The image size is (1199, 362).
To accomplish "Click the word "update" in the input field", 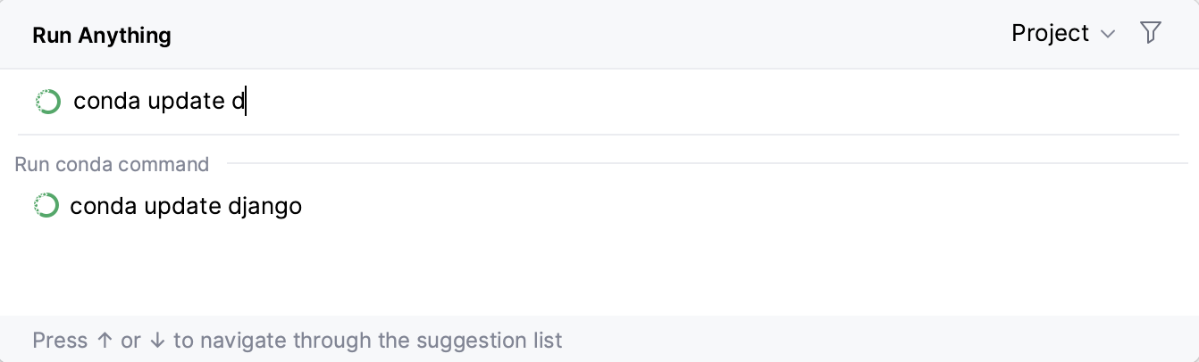I will pyautogui.click(x=186, y=102).
